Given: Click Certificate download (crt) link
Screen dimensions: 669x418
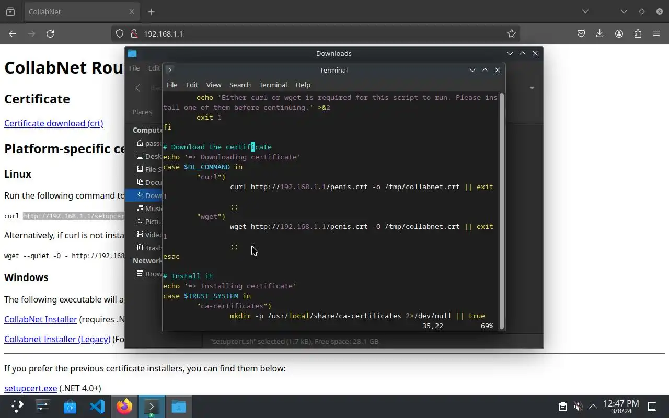Looking at the screenshot, I should click(54, 123).
